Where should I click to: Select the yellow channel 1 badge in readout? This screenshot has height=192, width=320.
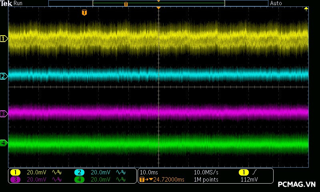point(15,172)
